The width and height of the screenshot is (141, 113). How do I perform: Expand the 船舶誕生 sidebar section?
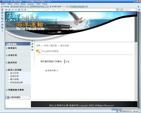[x=12, y=48]
